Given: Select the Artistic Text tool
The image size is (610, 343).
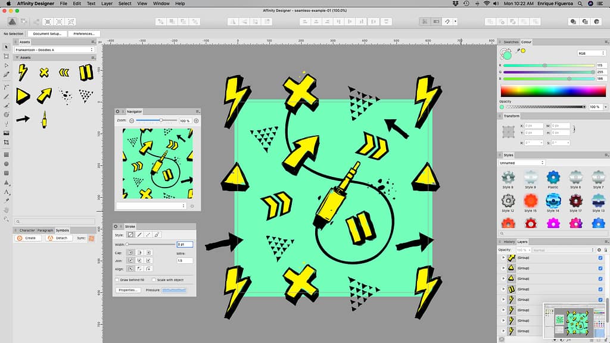Looking at the screenshot, I should click(x=6, y=192).
